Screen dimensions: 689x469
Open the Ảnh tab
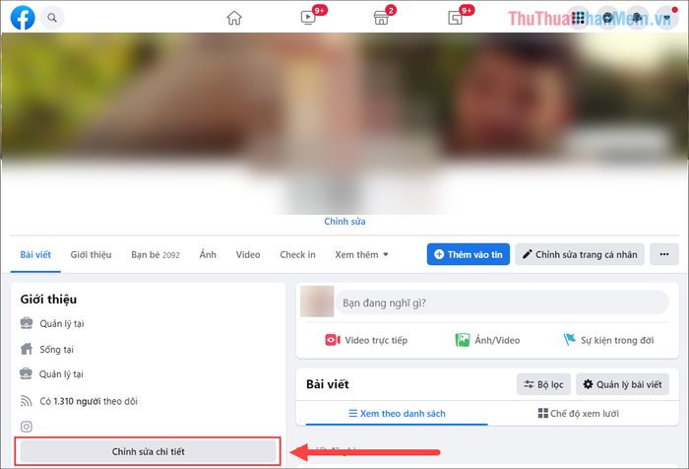coord(208,255)
